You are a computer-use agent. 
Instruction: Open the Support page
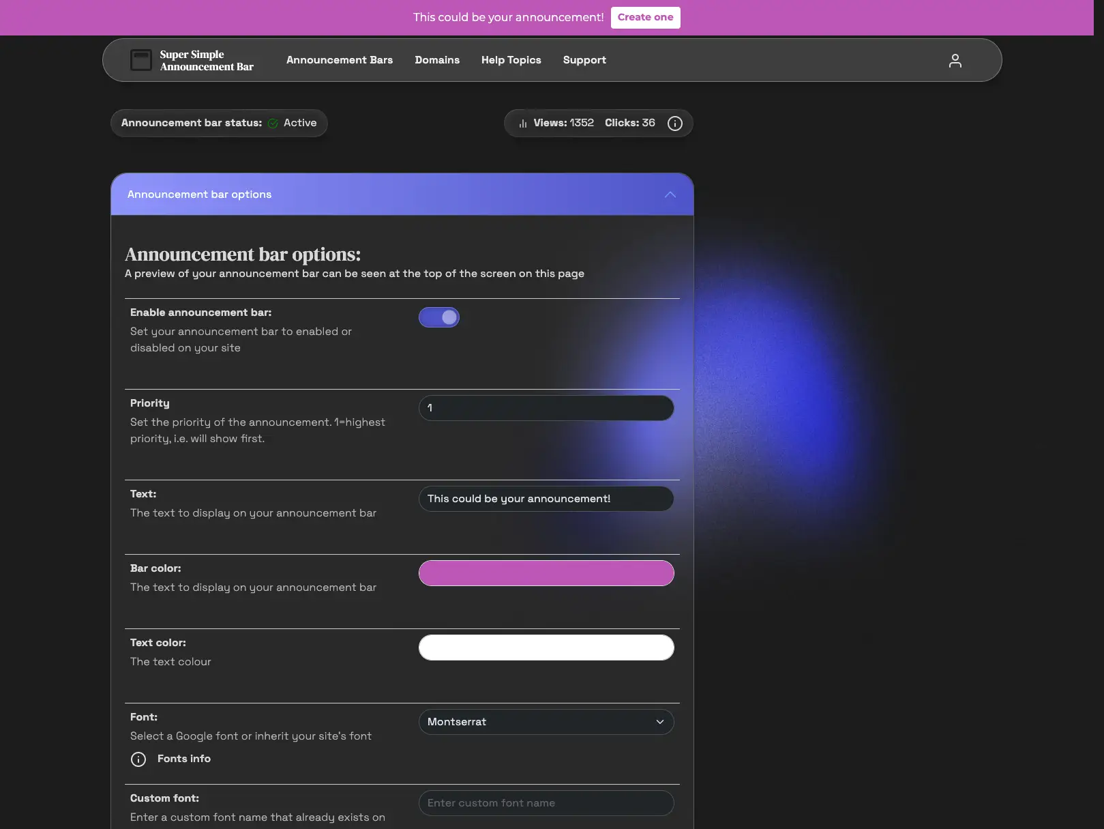pyautogui.click(x=584, y=60)
